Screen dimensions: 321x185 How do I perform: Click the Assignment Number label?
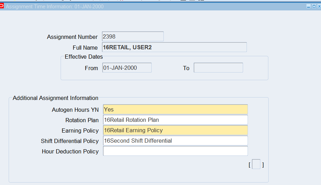[72, 37]
